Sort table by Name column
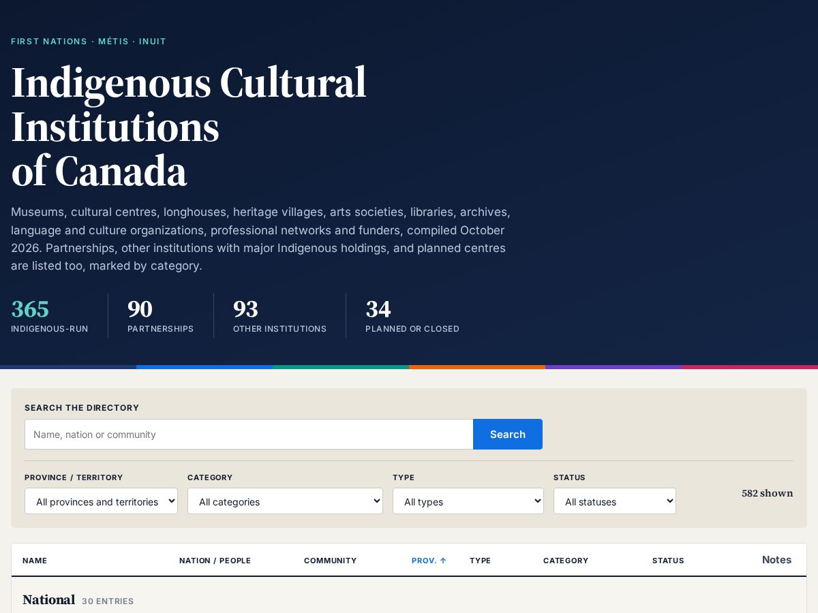The height and width of the screenshot is (613, 818). point(35,561)
